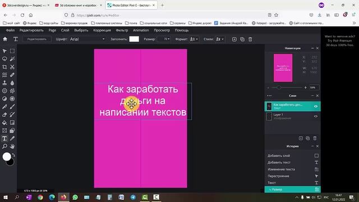Open the Заполнить white fill color swatch
This screenshot has height=202, width=359.
point(134,39)
